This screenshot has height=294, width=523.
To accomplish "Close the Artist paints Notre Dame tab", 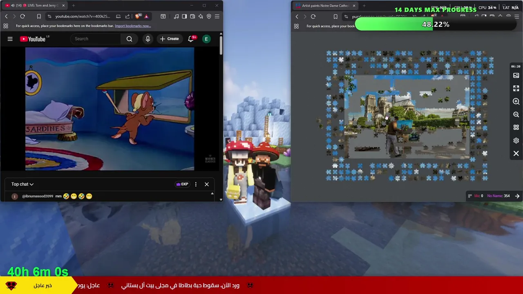I will 354,6.
